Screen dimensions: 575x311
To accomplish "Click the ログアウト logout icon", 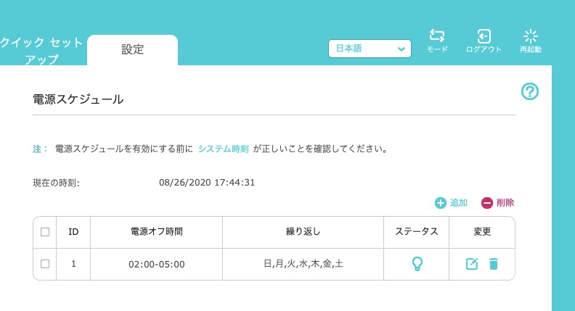I will [484, 36].
